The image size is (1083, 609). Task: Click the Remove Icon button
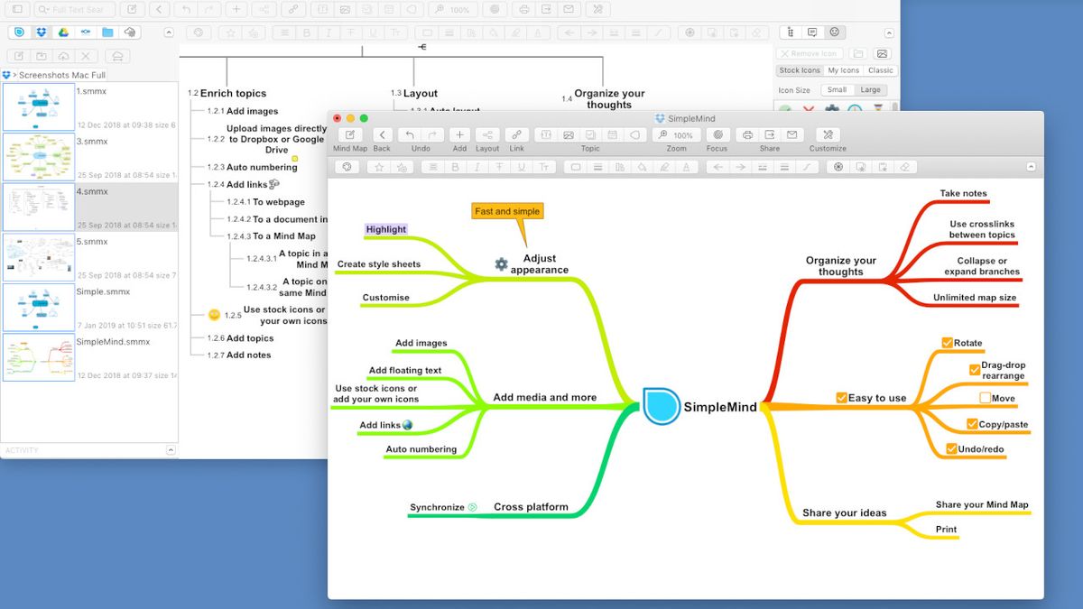tap(808, 52)
